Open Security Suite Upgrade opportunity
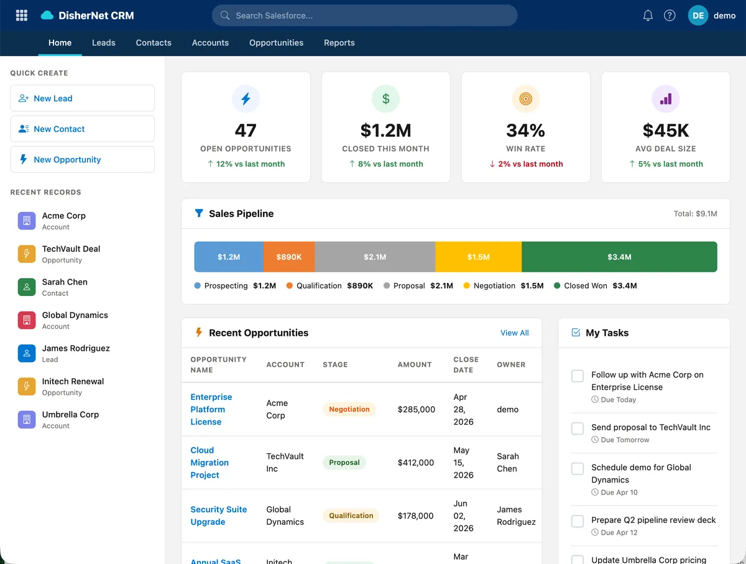This screenshot has height=564, width=746. [x=219, y=515]
